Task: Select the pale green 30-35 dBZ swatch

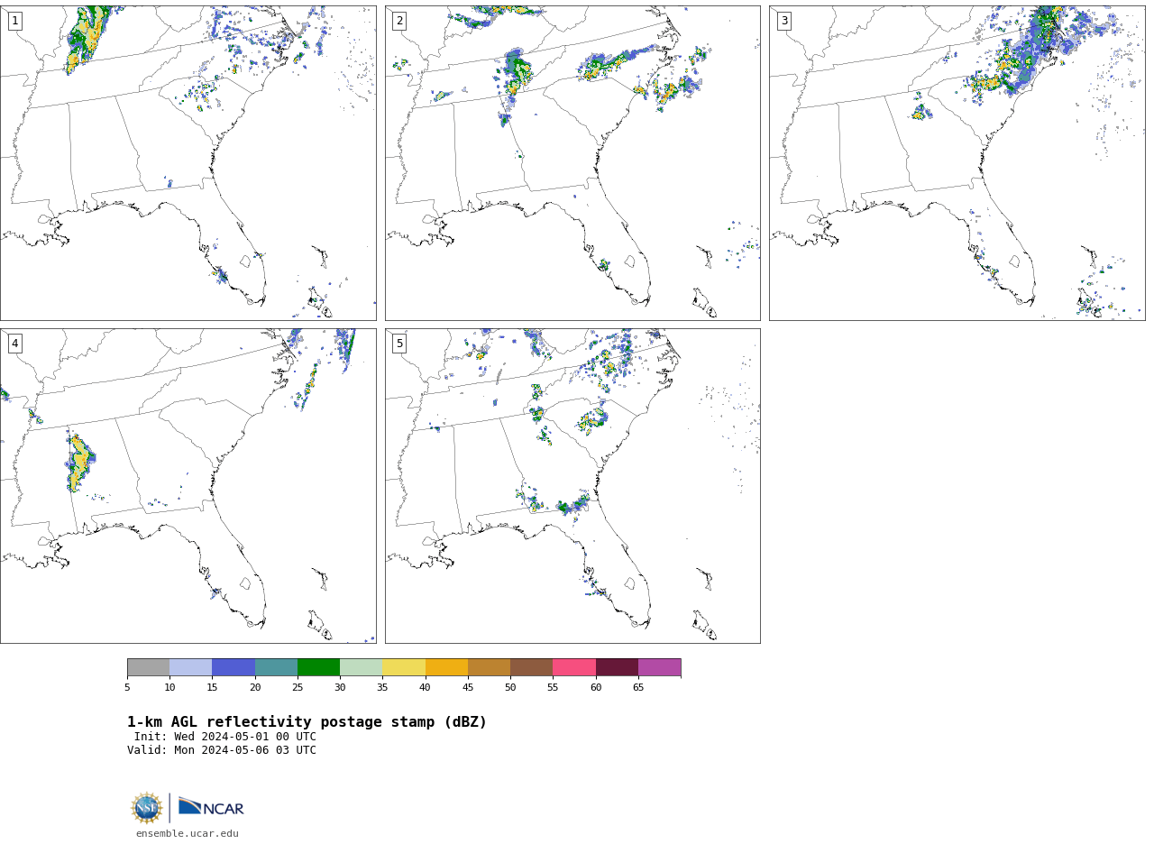Action: click(x=362, y=667)
